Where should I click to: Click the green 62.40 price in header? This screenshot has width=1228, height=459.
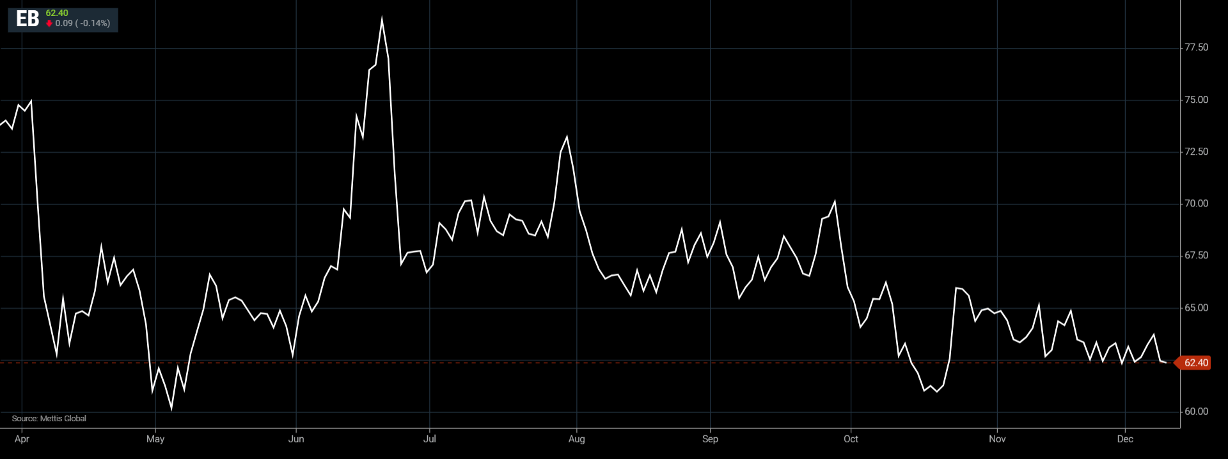point(57,13)
